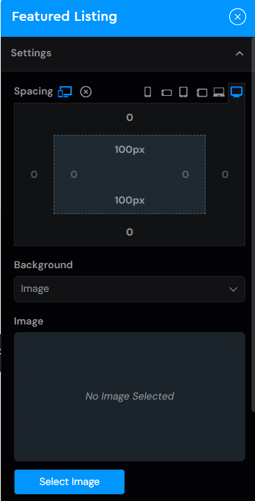Select the tablet landscape device icon
Viewport: 255px width, 501px height.
pyautogui.click(x=201, y=92)
